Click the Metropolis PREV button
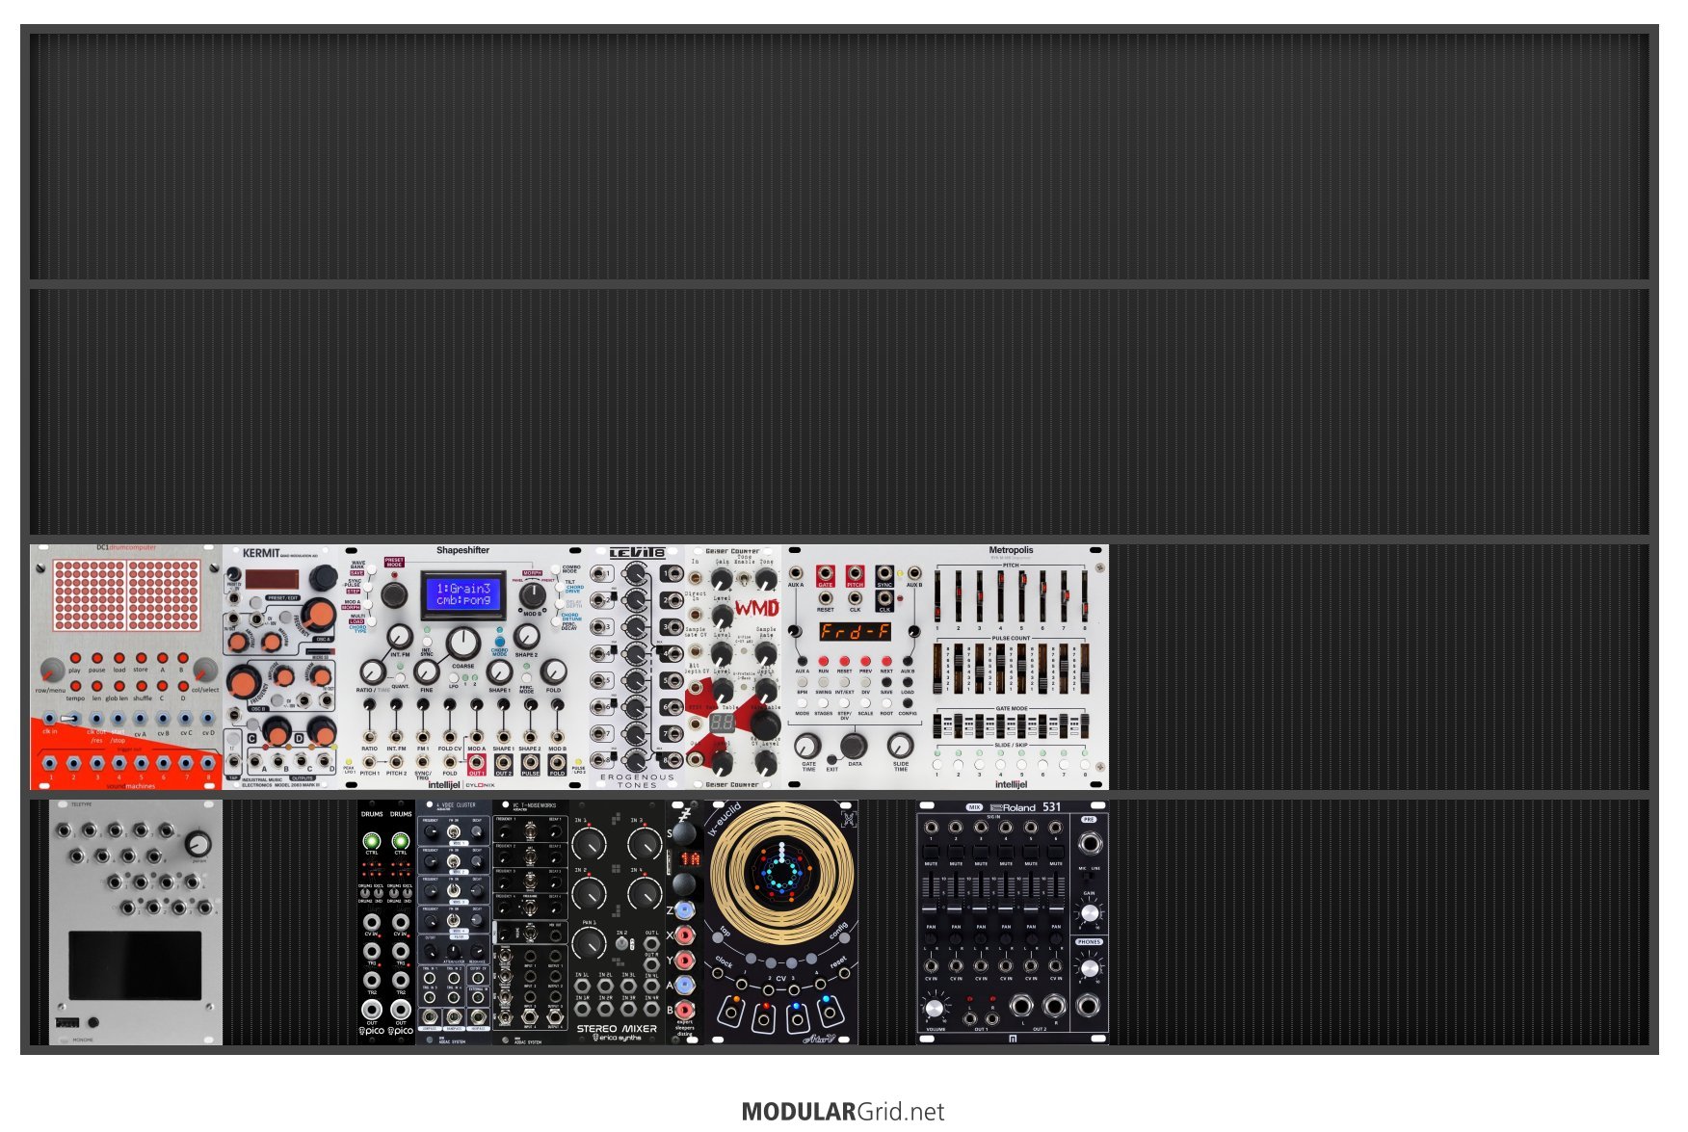Image resolution: width=1688 pixels, height=1132 pixels. (x=865, y=661)
